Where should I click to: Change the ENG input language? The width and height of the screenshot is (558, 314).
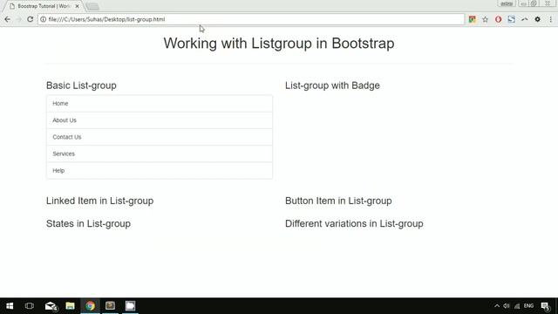(529, 306)
